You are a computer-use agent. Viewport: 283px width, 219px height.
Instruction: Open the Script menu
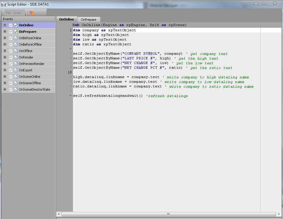pos(17,13)
